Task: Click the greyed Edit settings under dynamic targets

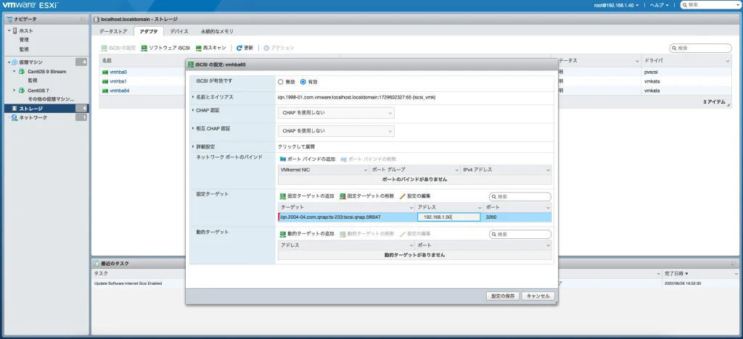Action: [x=414, y=234]
